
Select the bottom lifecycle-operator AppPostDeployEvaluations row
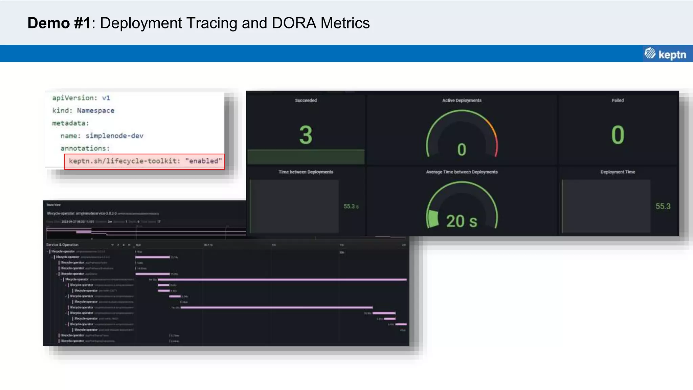click(x=87, y=341)
